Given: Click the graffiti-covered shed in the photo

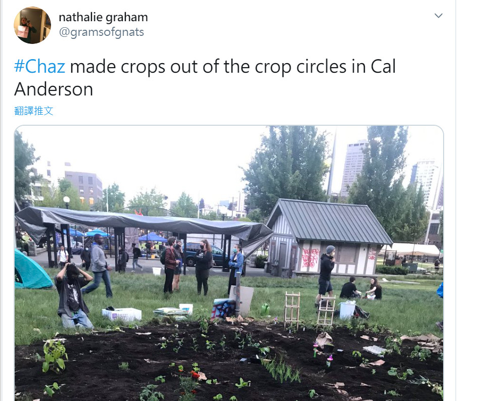Looking at the screenshot, I should tap(328, 238).
